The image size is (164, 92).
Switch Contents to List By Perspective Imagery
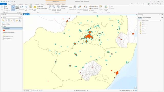click(x=19, y=20)
